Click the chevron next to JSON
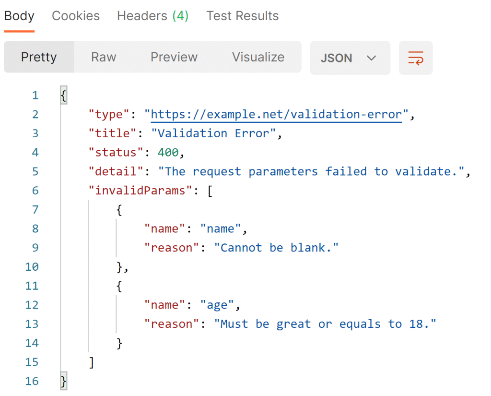This screenshot has height=396, width=491. coord(371,58)
